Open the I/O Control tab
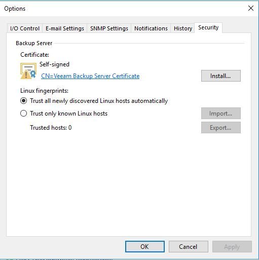The image size is (259, 260). tap(25, 28)
